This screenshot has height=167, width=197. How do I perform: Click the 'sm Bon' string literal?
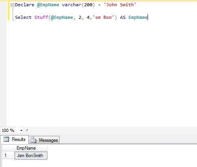[103, 17]
